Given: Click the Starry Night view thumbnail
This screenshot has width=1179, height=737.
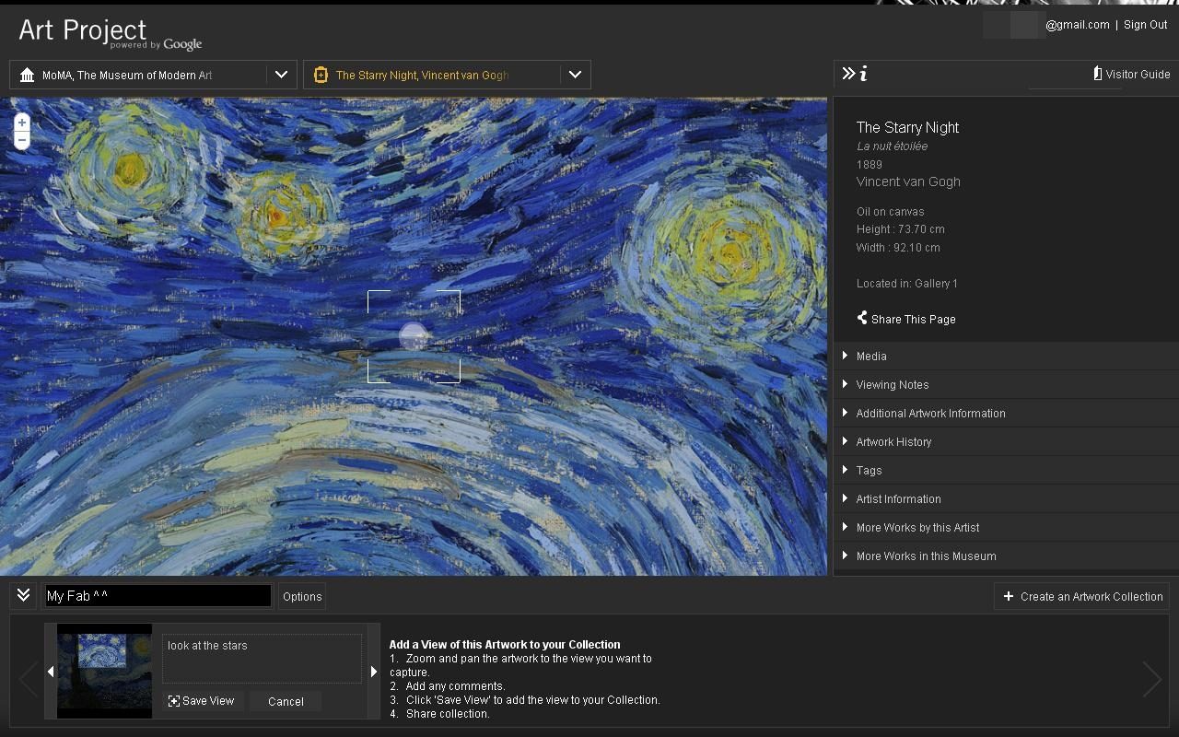Looking at the screenshot, I should [x=104, y=672].
